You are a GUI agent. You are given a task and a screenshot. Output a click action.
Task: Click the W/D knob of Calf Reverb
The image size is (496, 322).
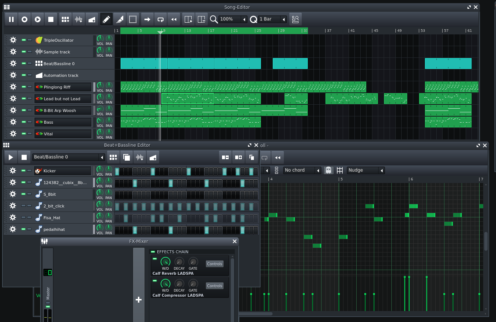(x=165, y=262)
